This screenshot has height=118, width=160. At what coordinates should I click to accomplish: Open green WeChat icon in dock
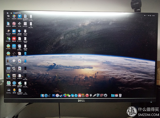tap(69, 95)
